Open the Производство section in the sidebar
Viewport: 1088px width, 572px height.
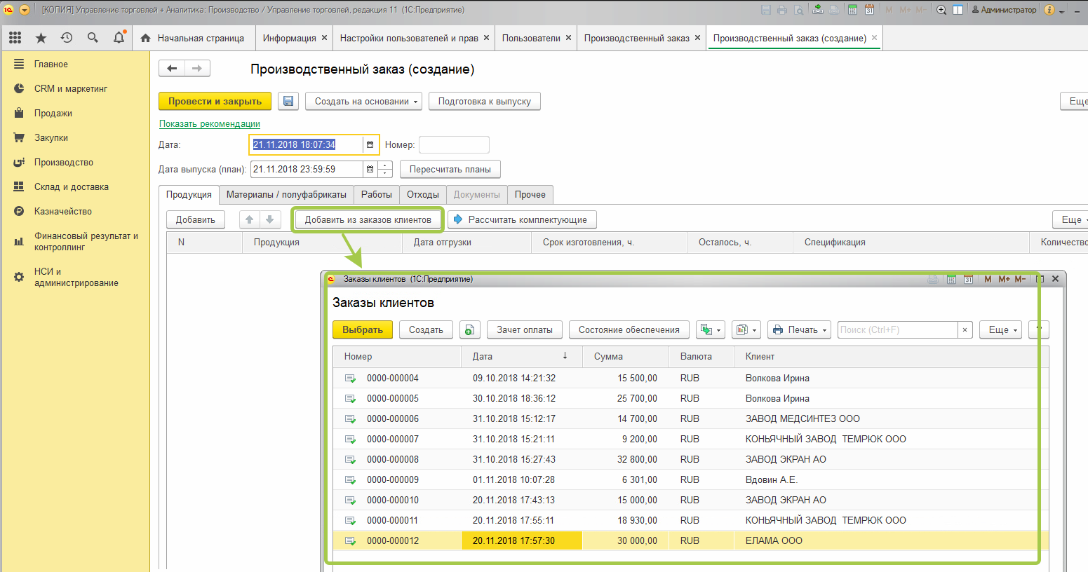[63, 163]
